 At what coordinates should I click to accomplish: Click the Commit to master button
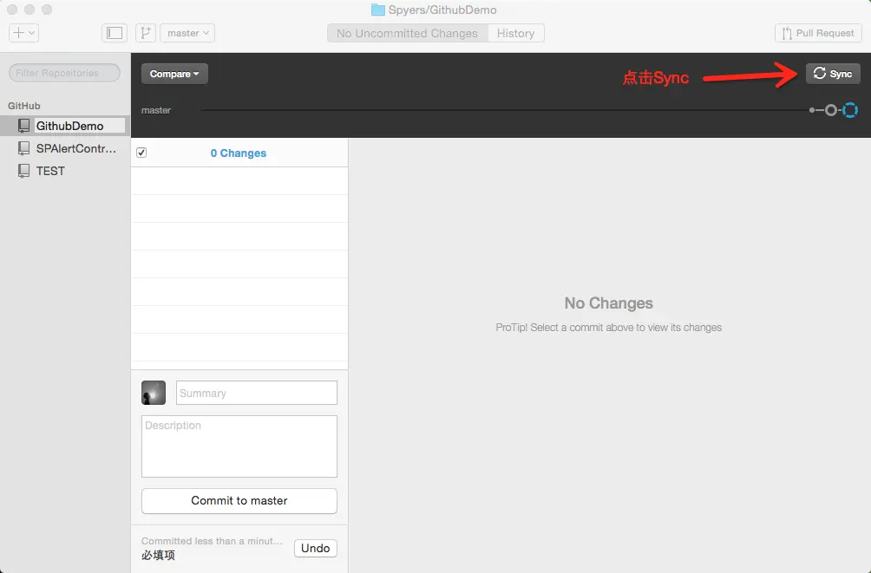tap(239, 501)
